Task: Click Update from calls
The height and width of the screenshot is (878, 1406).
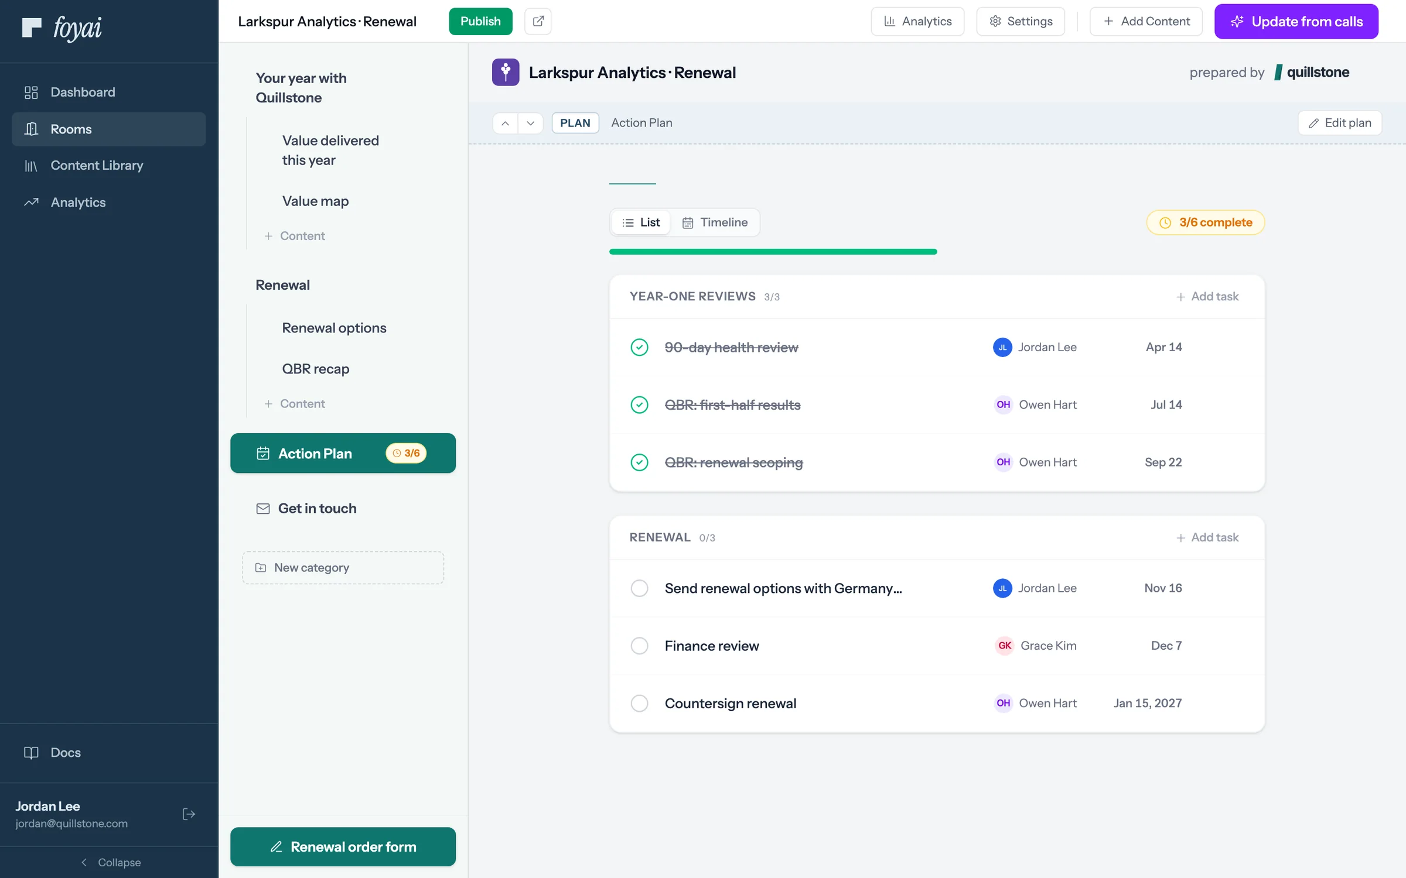Action: [1296, 22]
